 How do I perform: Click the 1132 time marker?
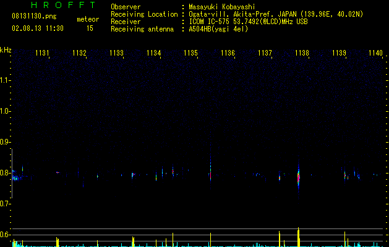79,52
